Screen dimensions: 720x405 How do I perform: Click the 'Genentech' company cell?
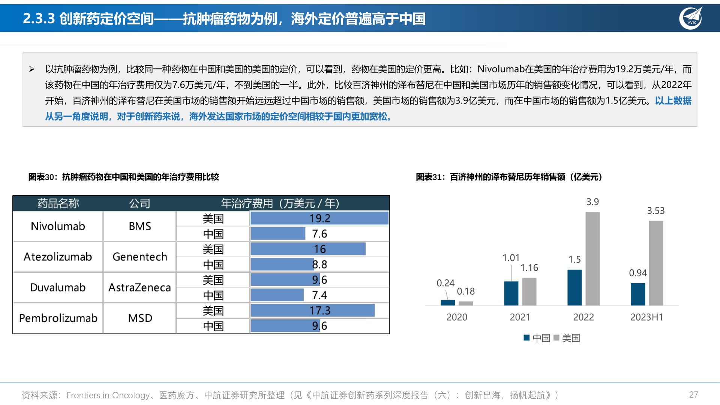click(140, 257)
